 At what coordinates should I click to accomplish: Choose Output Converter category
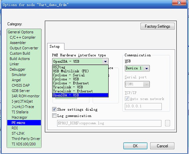coord(24,48)
